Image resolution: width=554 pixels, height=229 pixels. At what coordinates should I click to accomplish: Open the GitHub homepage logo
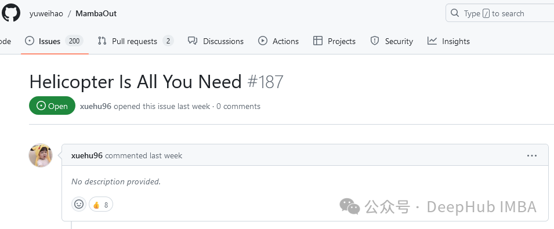coord(11,13)
